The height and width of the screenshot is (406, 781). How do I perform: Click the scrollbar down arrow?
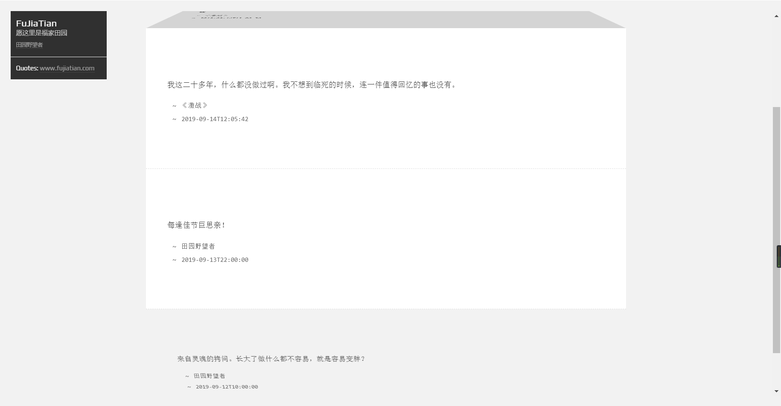point(777,390)
